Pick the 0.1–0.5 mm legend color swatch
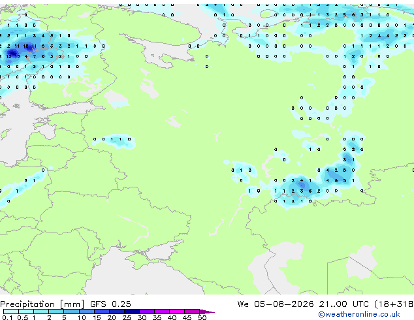The width and height of the screenshot is (414, 320). coord(11,312)
